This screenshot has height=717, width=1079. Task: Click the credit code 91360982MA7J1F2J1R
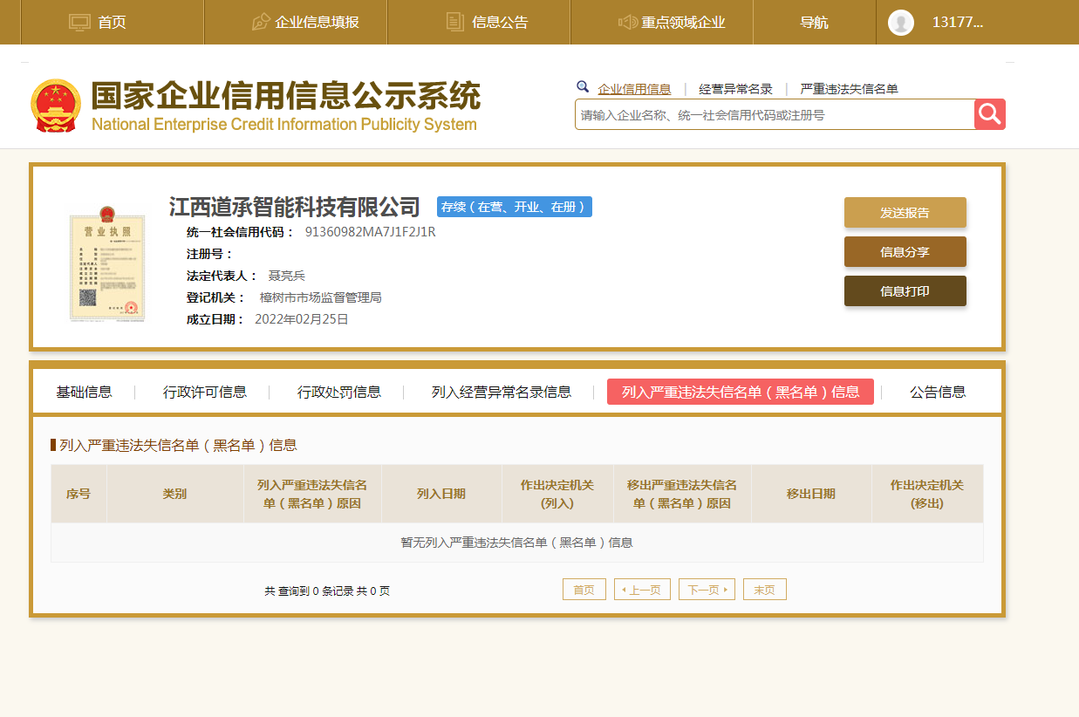[x=370, y=232]
